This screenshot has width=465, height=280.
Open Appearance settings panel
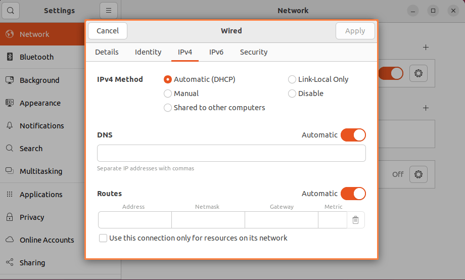(x=42, y=103)
